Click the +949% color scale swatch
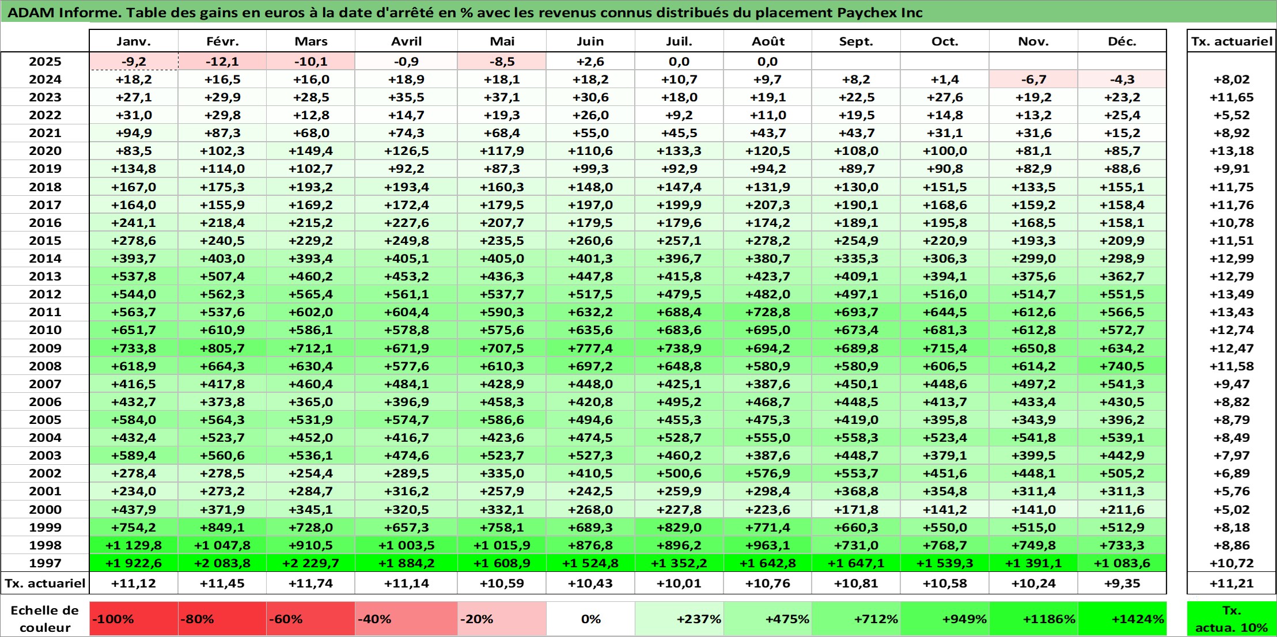The width and height of the screenshot is (1277, 637). (945, 619)
